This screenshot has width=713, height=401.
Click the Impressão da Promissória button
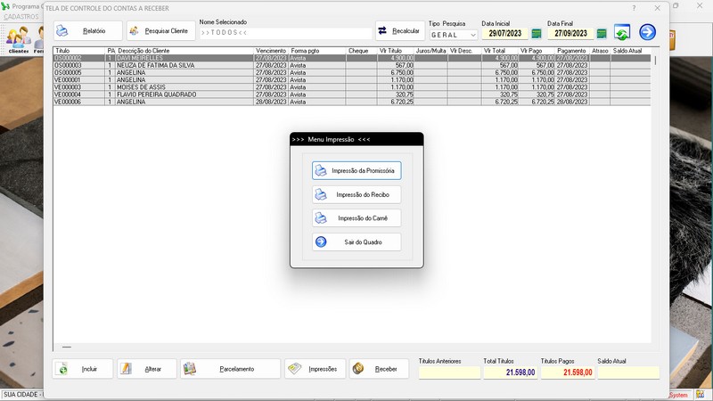(x=356, y=170)
